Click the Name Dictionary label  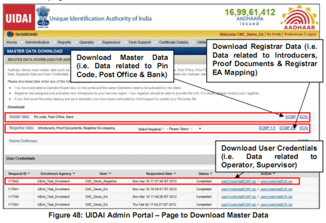(x=23, y=141)
